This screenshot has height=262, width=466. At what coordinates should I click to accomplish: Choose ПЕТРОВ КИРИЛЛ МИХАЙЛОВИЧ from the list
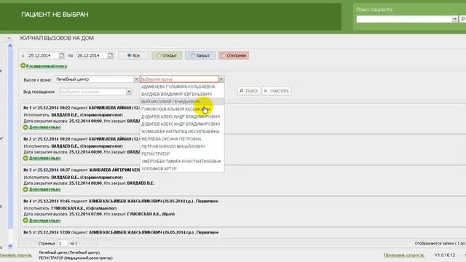182,146
